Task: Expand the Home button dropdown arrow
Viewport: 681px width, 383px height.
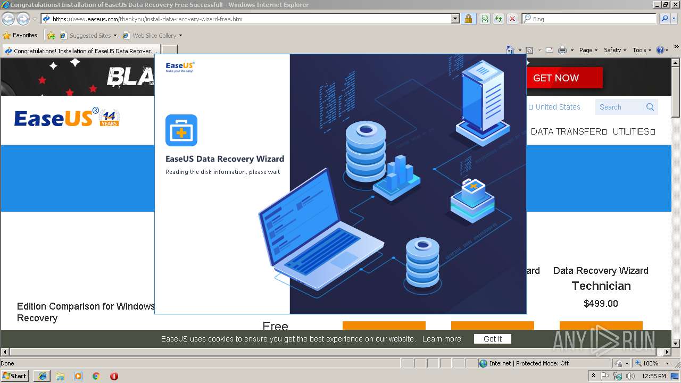Action: click(x=520, y=50)
